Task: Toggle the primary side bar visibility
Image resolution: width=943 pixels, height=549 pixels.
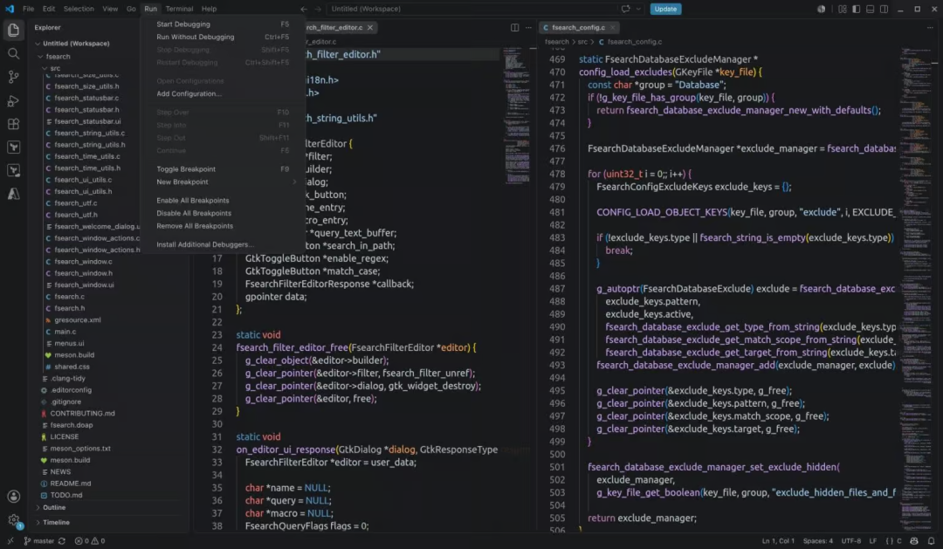Action: pyautogui.click(x=856, y=9)
